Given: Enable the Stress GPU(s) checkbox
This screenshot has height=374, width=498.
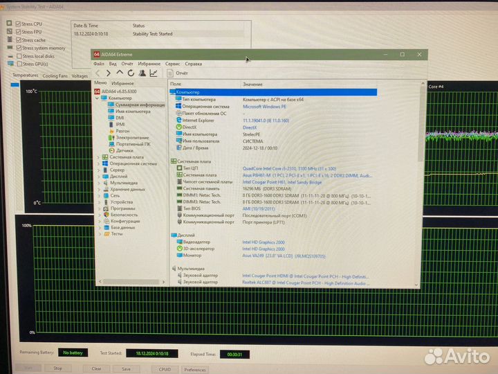Looking at the screenshot, I should click(19, 64).
